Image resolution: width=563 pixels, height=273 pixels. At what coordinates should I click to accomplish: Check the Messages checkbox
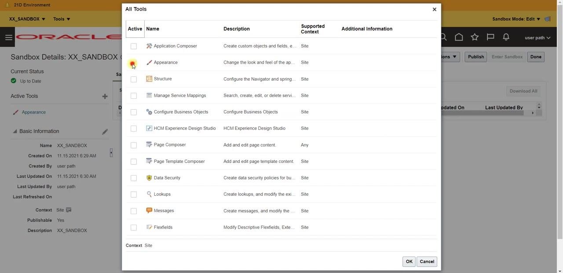[134, 211]
